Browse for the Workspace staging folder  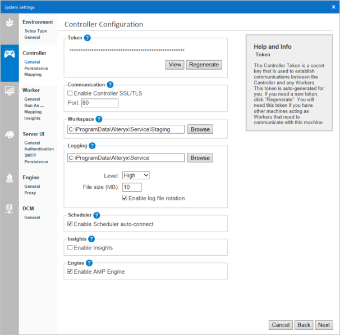coord(200,129)
